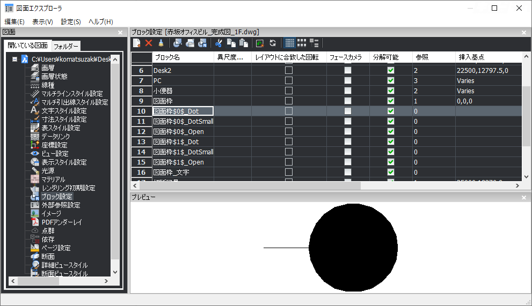Click block table horizontal scrollbar right arrow
The image size is (532, 306).
tap(518, 186)
